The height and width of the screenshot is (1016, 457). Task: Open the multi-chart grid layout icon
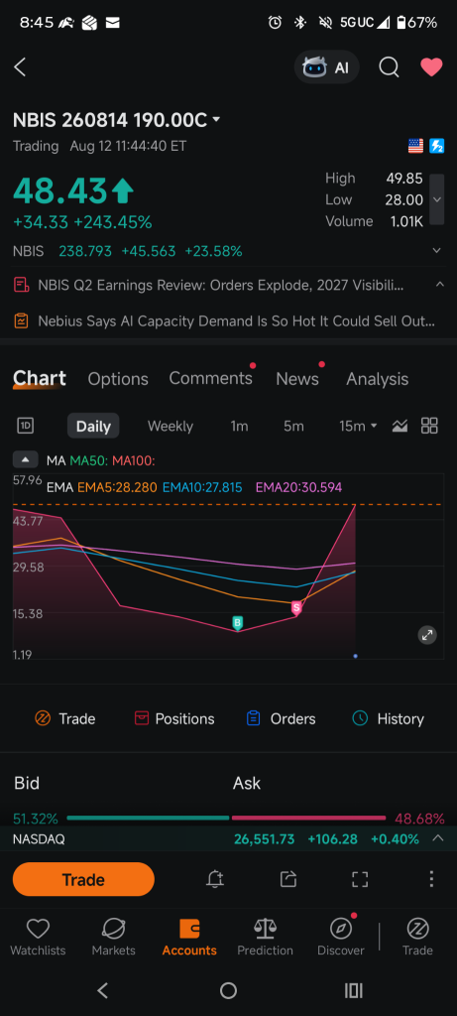(x=429, y=426)
